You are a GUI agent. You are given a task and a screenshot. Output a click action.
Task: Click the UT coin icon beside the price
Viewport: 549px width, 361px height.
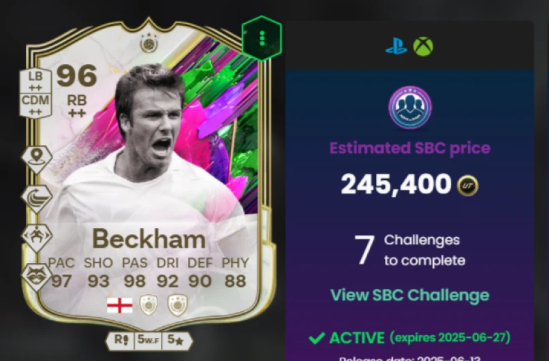(x=467, y=185)
